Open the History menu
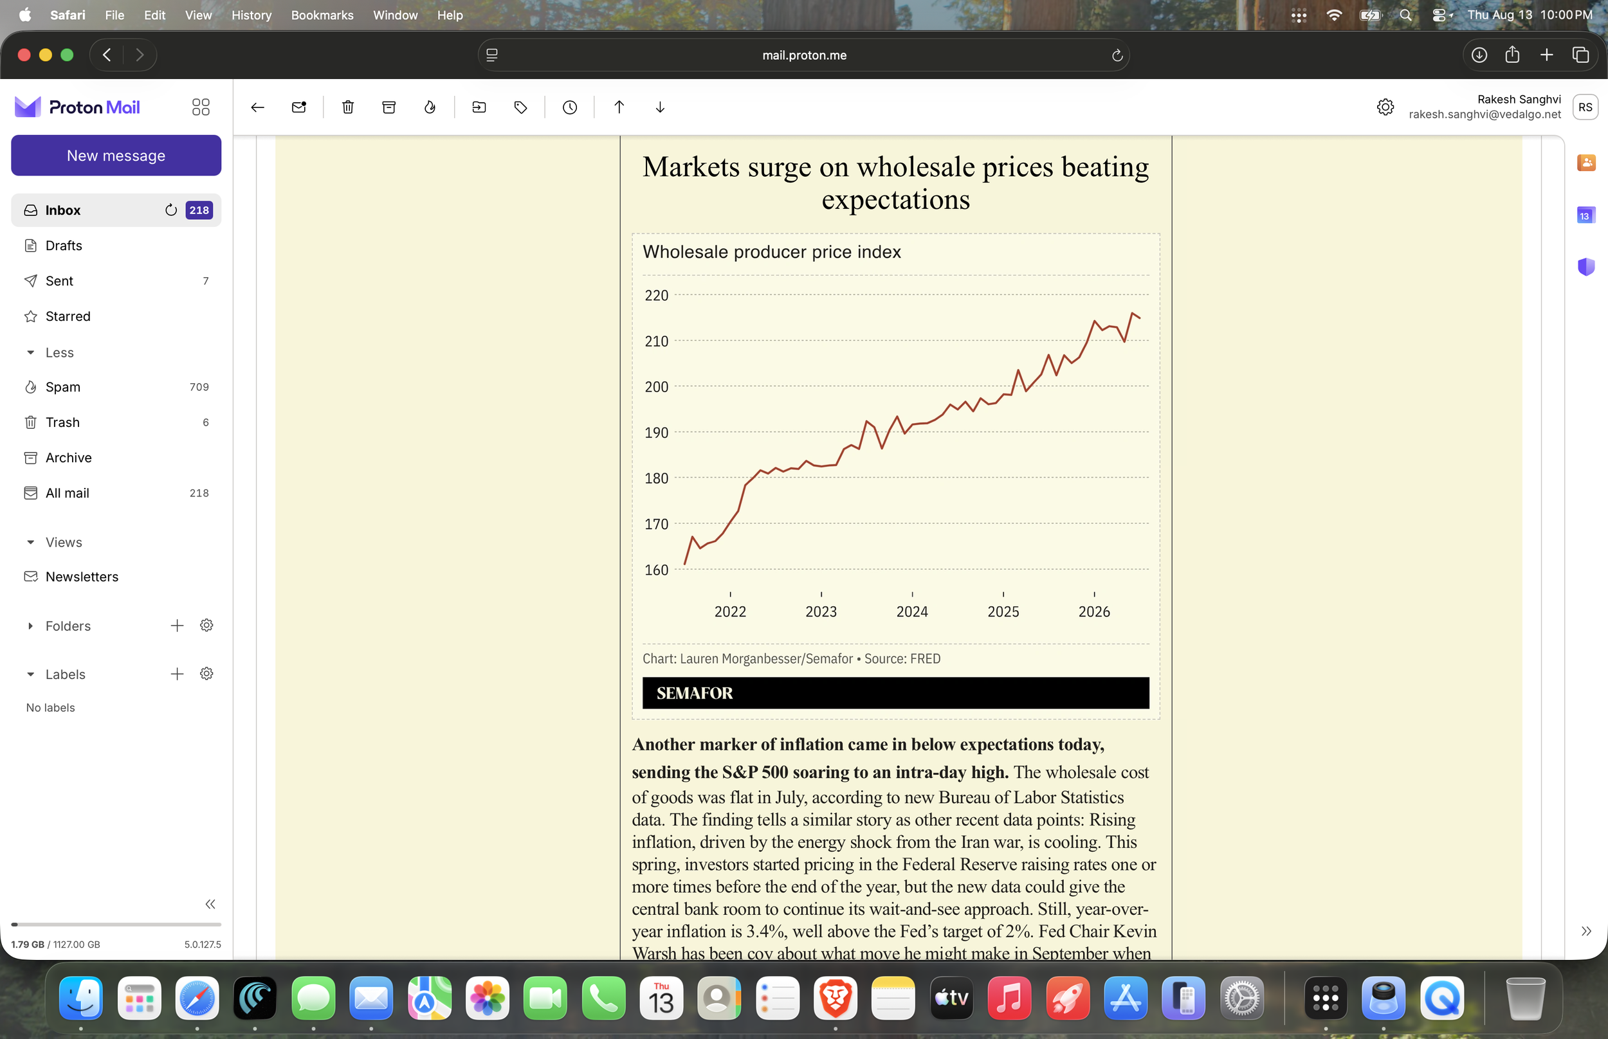The height and width of the screenshot is (1039, 1608). (251, 15)
